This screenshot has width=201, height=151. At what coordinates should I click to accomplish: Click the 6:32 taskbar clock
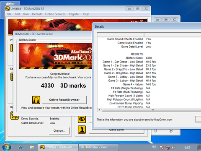click(187, 147)
